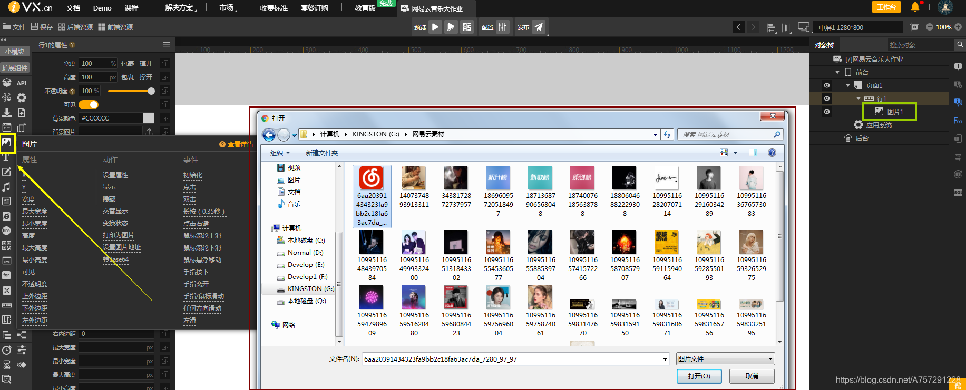Screen dimensions: 966x390
Task: Click the help icon in file dialog
Action: (772, 153)
